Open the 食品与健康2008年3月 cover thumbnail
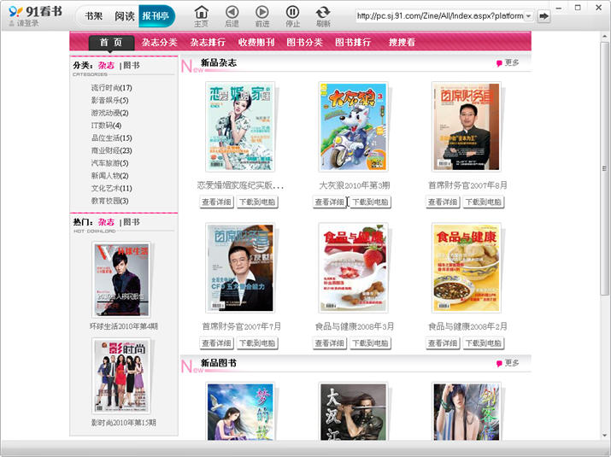 [x=354, y=268]
